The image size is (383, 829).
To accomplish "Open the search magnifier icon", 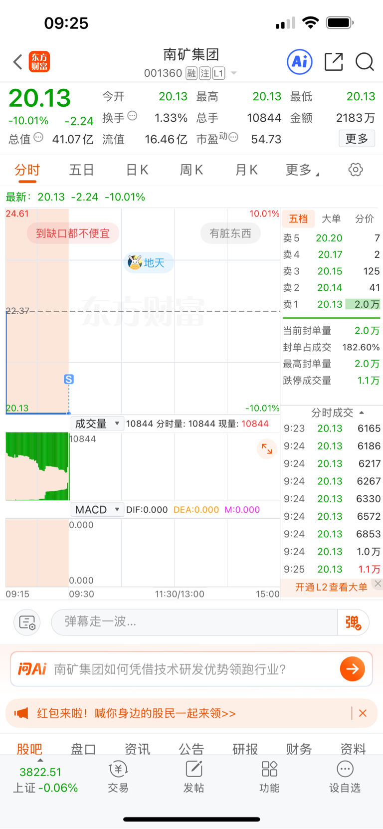I will pyautogui.click(x=365, y=62).
